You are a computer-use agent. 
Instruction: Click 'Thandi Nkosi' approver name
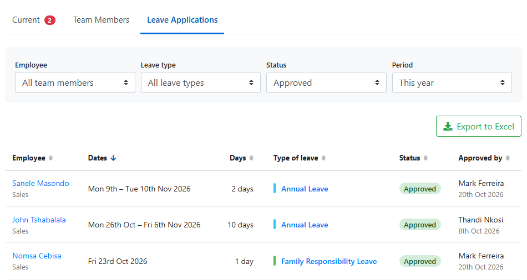(480, 220)
